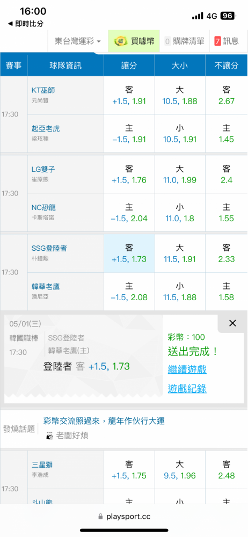Open topic 彩幣交流照過來，龍年作伙行大運
The height and width of the screenshot is (537, 248).
104,420
